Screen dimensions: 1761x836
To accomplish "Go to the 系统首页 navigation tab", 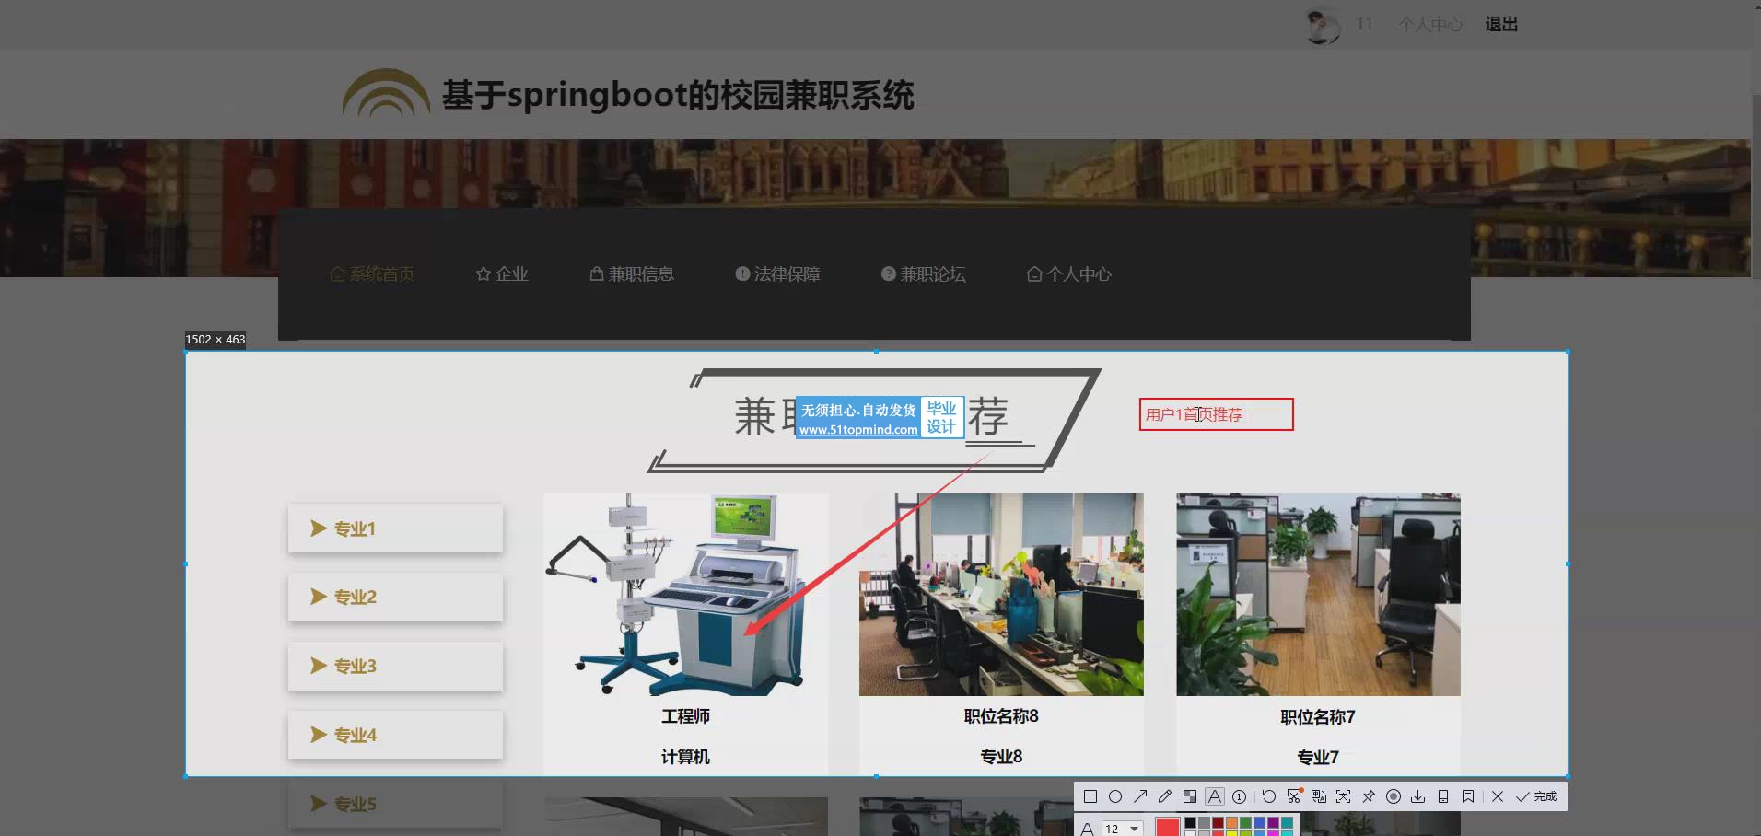I will click(372, 274).
